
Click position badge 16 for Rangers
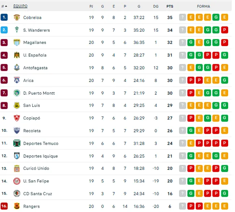click(4, 206)
